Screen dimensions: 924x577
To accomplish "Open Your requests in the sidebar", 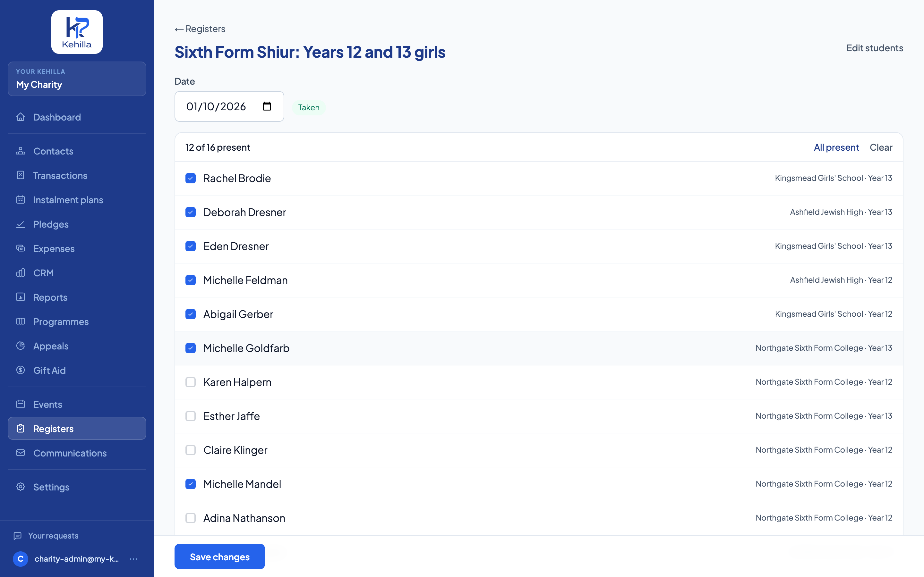I will (46, 535).
